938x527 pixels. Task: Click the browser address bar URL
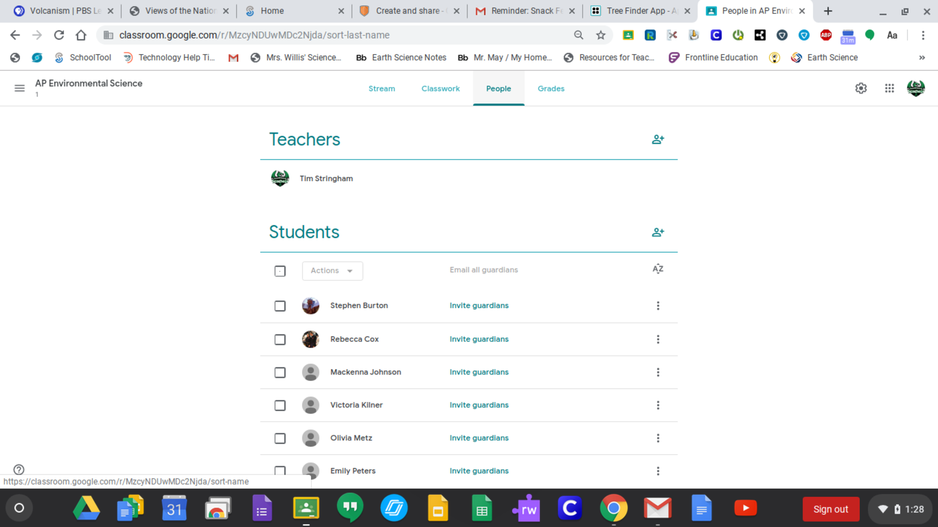(x=254, y=35)
